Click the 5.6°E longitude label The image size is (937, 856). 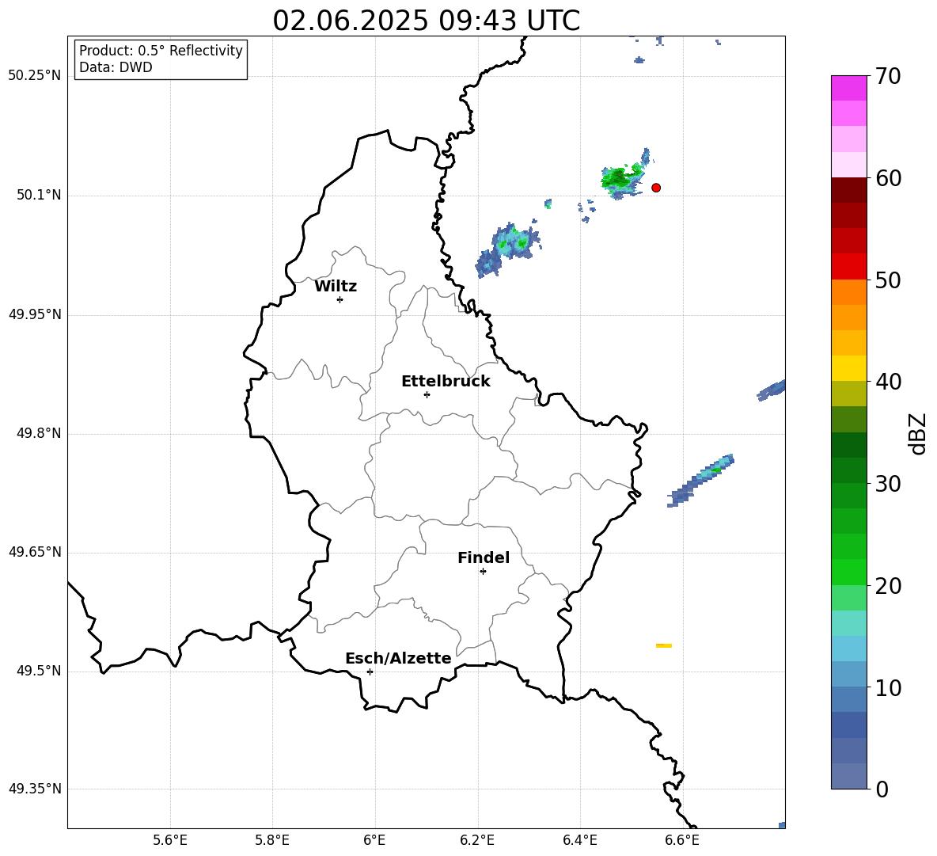coord(170,840)
